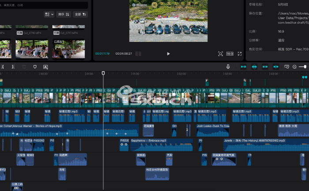Toggle clip linkage in the timeline toolbar

coord(265,67)
